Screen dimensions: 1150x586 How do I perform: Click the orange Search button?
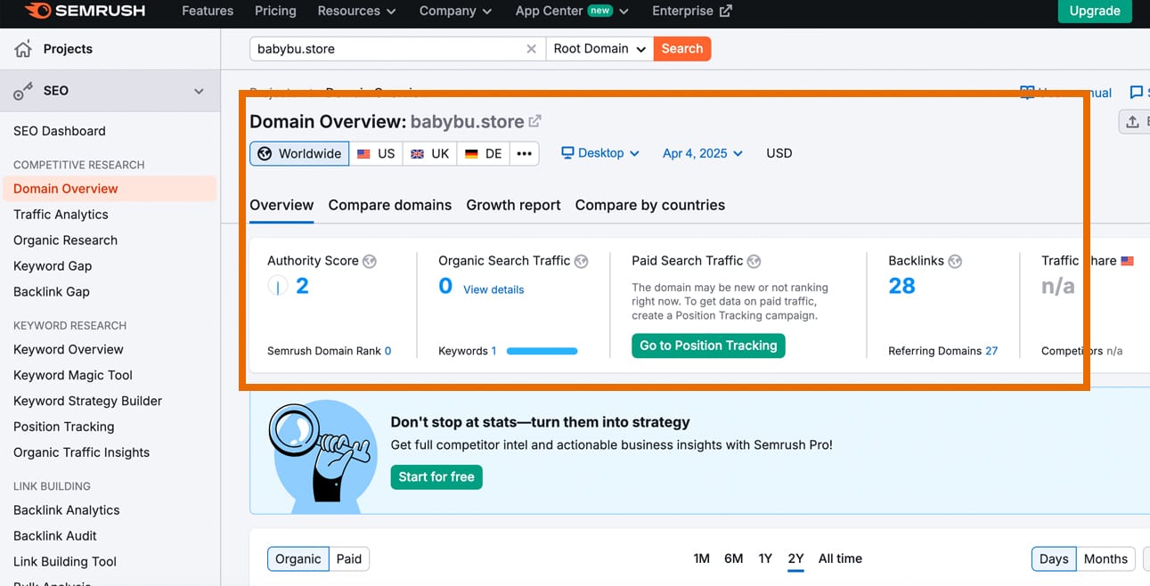tap(682, 49)
